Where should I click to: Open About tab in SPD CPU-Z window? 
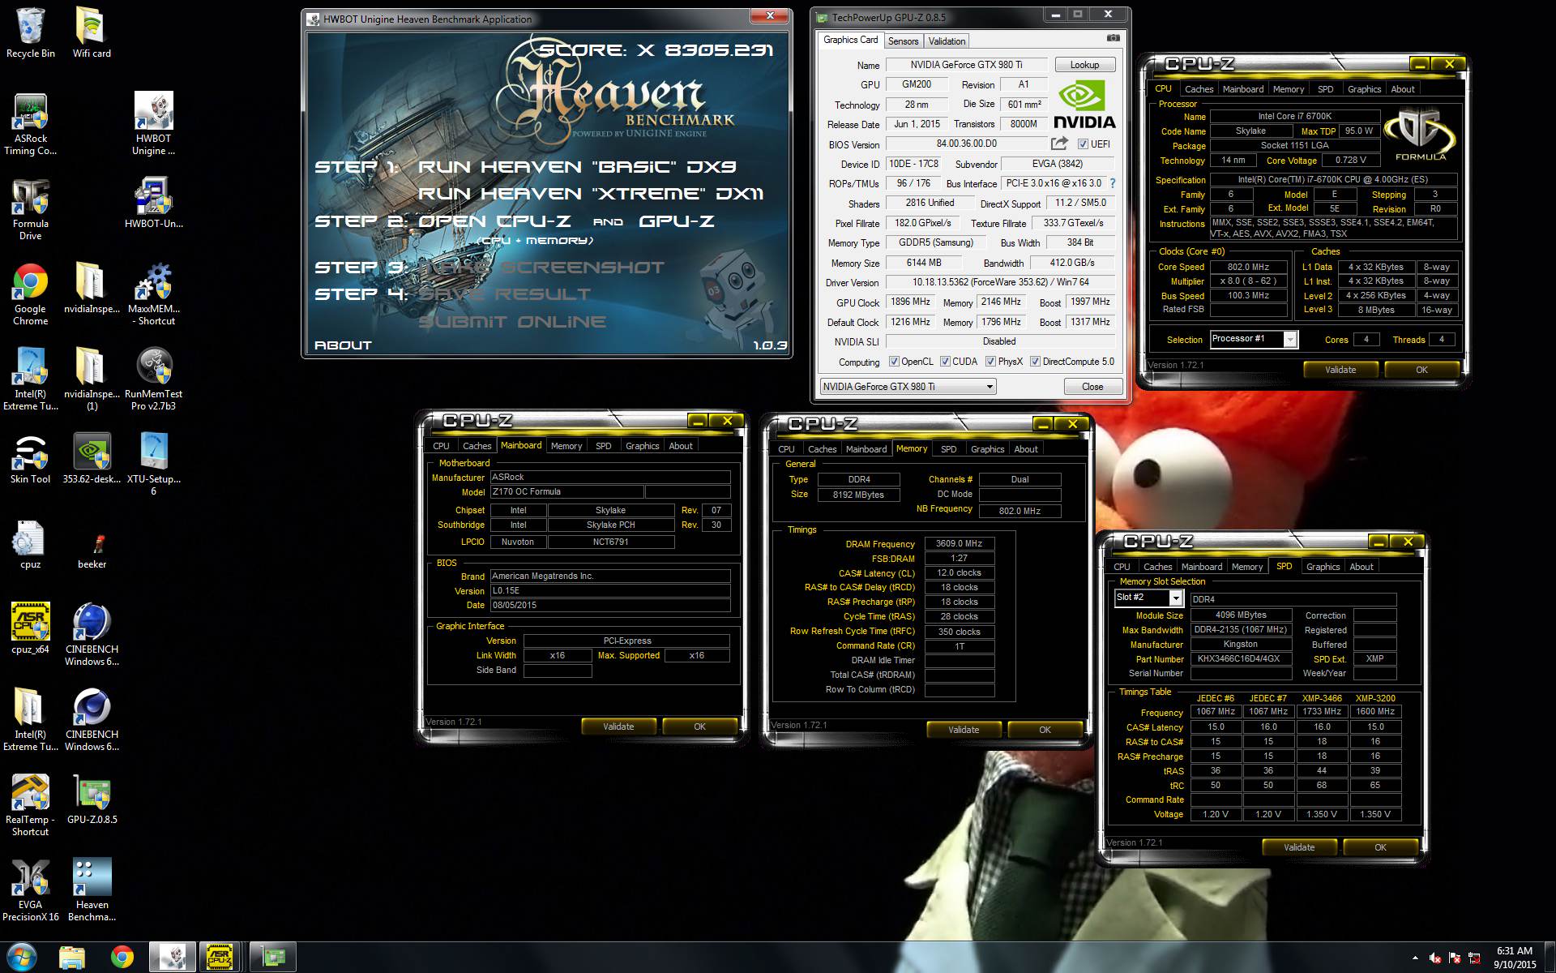[x=1361, y=567]
